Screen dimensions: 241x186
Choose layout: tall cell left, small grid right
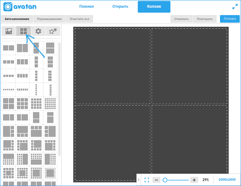click(50, 159)
